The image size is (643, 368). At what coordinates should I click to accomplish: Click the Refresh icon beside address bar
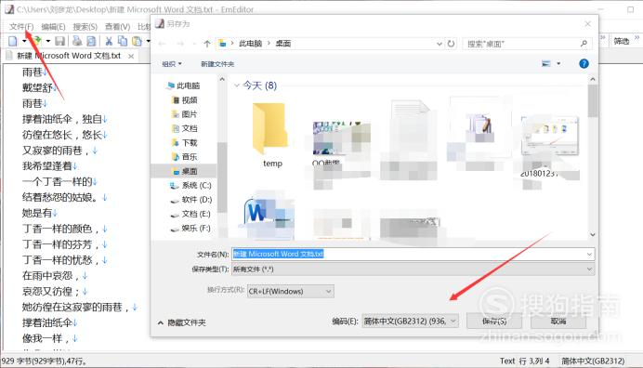(x=451, y=44)
